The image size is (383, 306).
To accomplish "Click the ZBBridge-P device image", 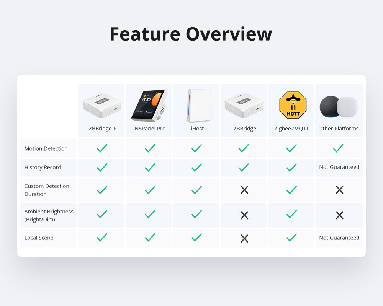I will (x=102, y=106).
